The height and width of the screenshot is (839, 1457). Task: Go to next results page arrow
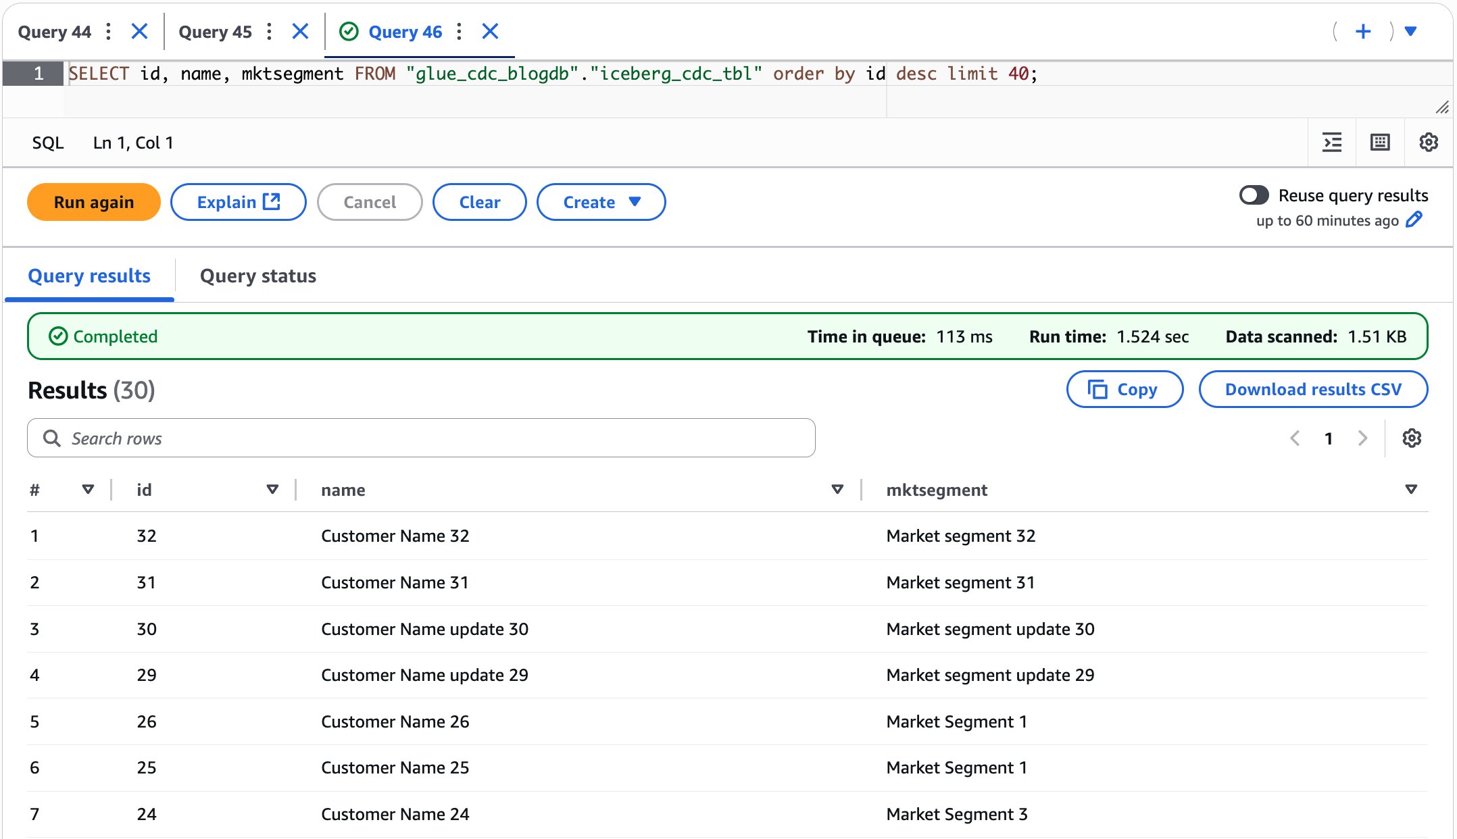pyautogui.click(x=1362, y=438)
